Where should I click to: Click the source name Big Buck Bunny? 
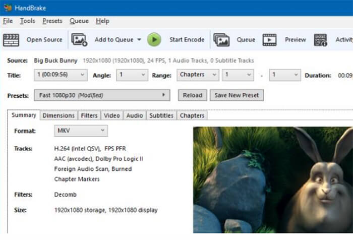55,61
